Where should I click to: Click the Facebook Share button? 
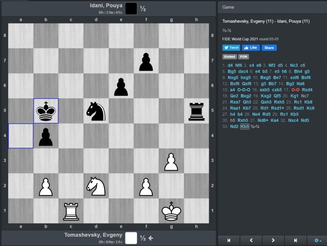(269, 48)
